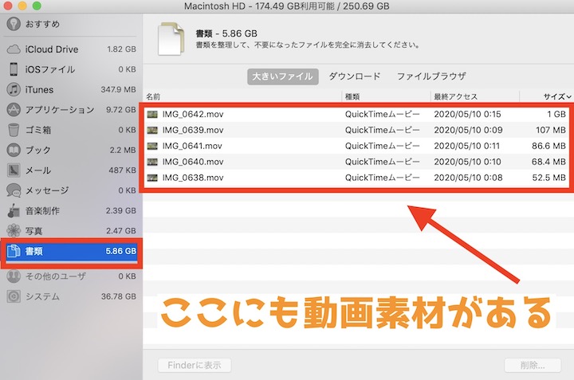Screen dimensions: 574x380
Task: Open the アプリケーション sidebar icon
Action: pyautogui.click(x=14, y=110)
